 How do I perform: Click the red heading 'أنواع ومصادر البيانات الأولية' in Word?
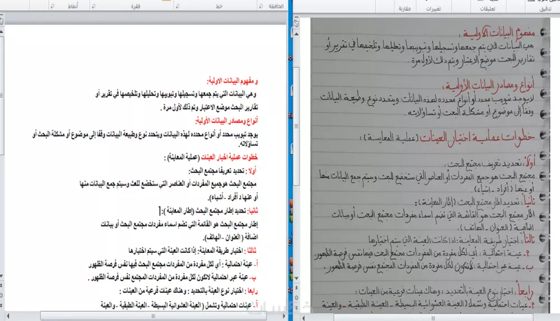tap(226, 121)
